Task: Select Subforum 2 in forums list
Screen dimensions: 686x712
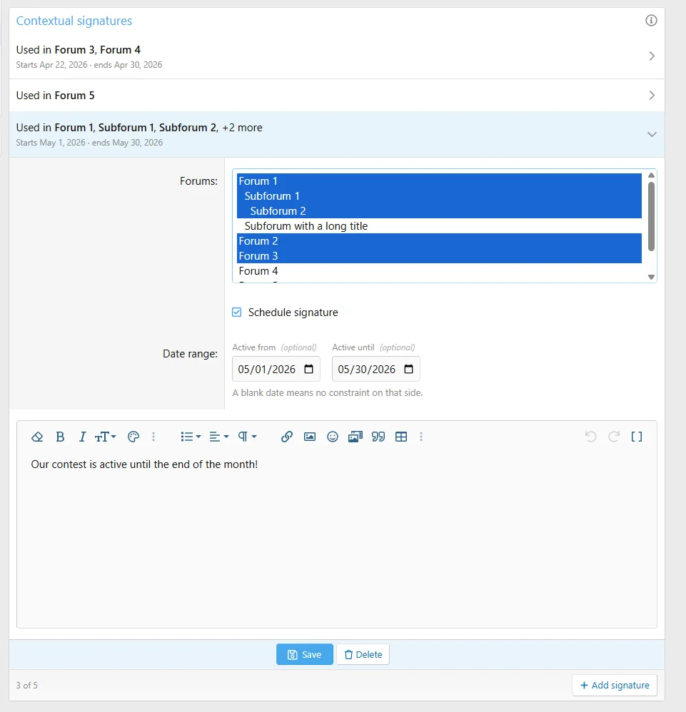Action: [x=439, y=210]
